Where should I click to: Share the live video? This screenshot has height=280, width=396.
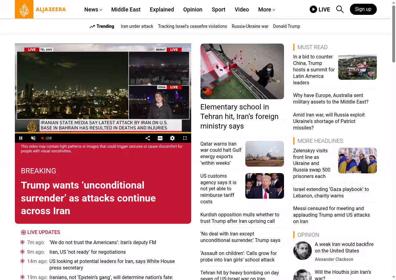(148, 138)
